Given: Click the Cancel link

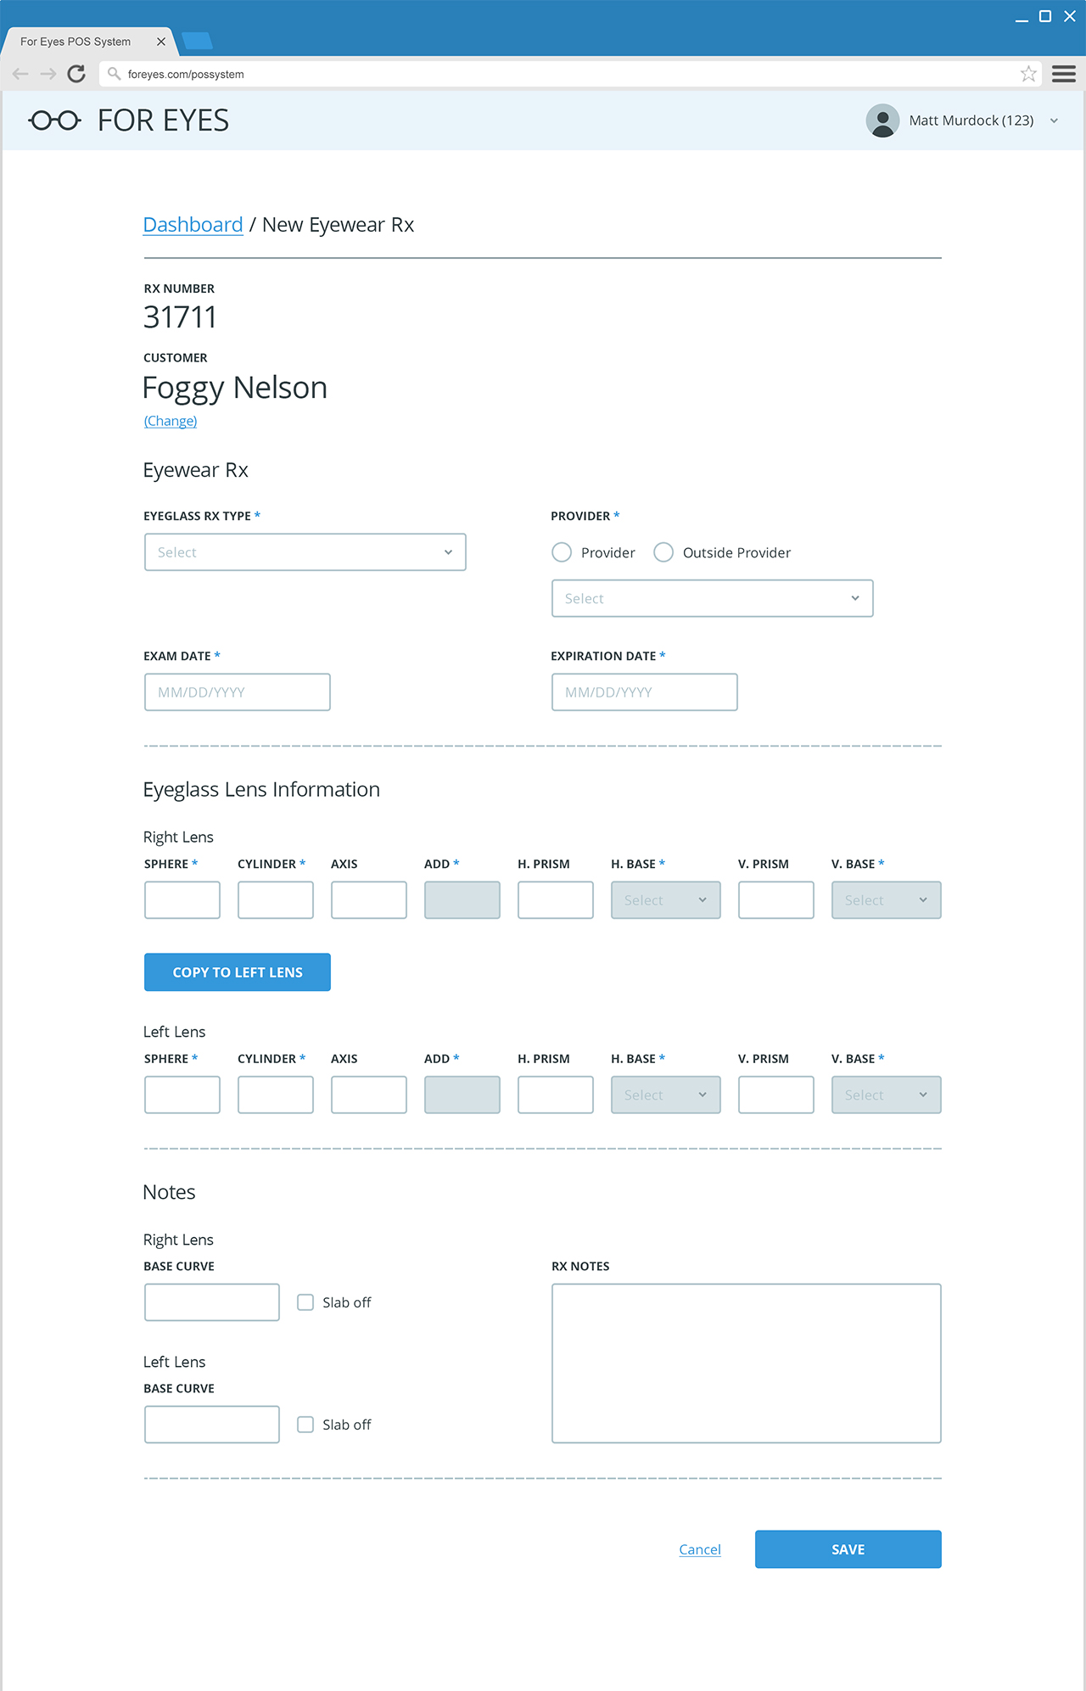Looking at the screenshot, I should pyautogui.click(x=700, y=1549).
